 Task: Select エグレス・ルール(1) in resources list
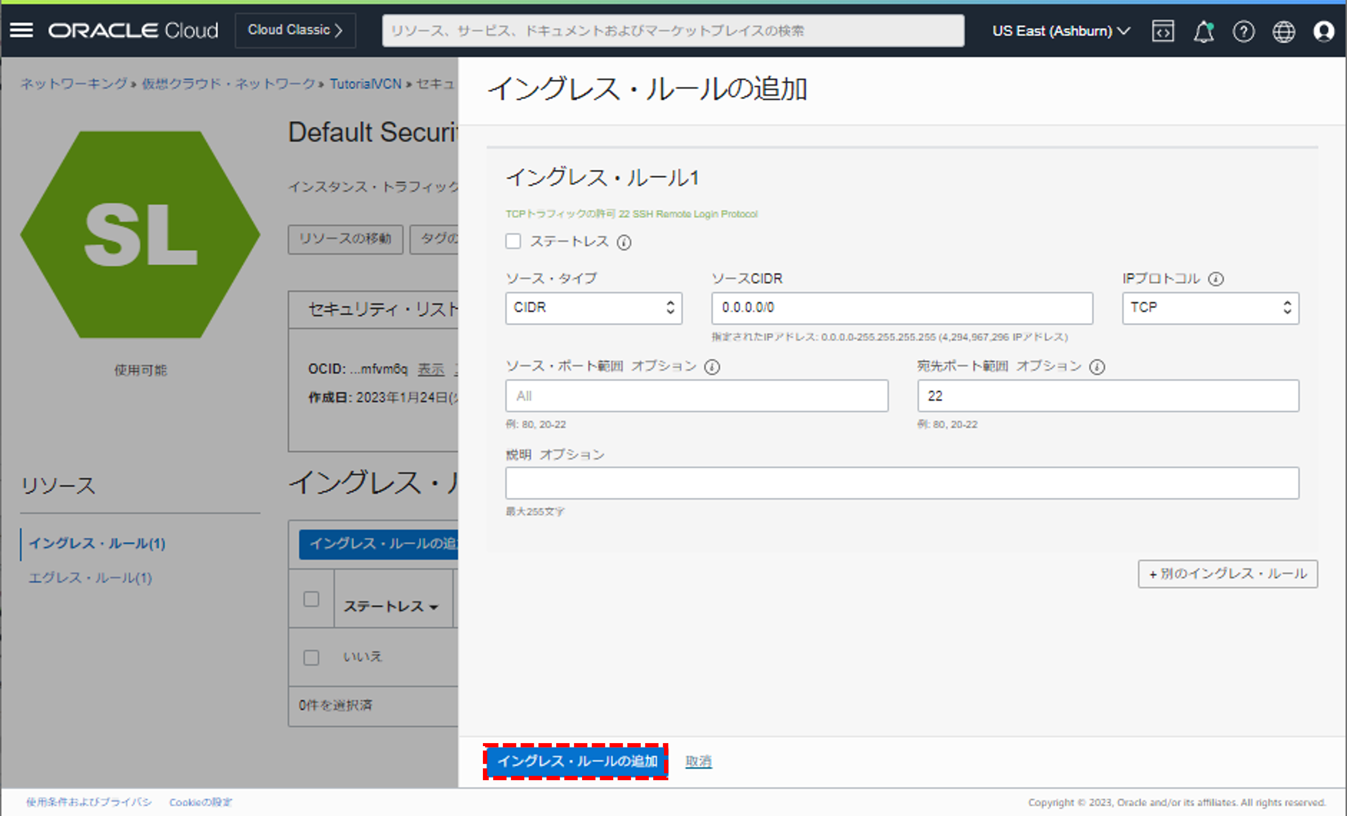tap(90, 577)
